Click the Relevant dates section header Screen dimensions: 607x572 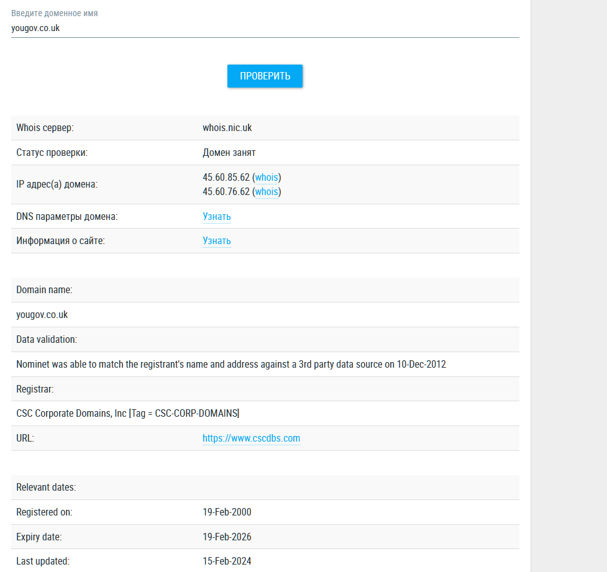pyautogui.click(x=46, y=488)
